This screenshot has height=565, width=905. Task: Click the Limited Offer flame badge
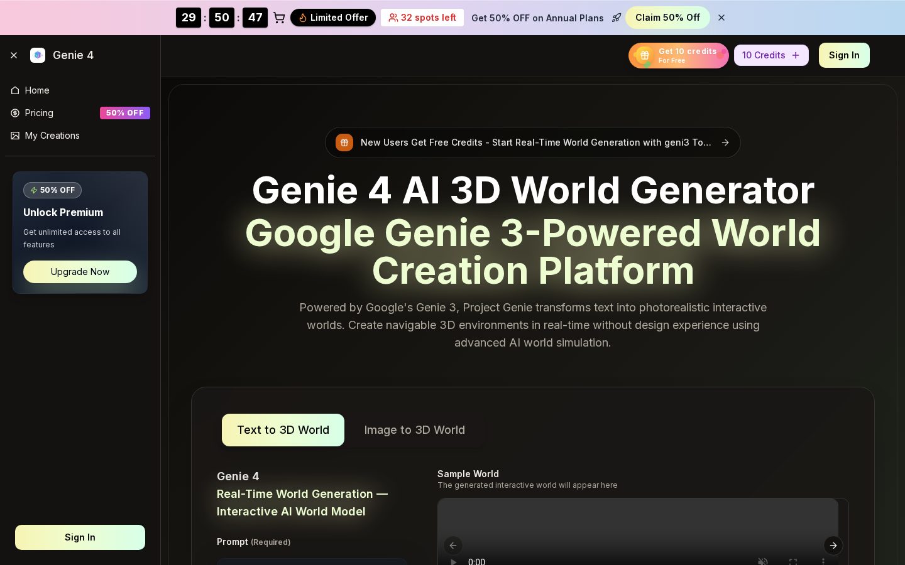[x=333, y=18]
